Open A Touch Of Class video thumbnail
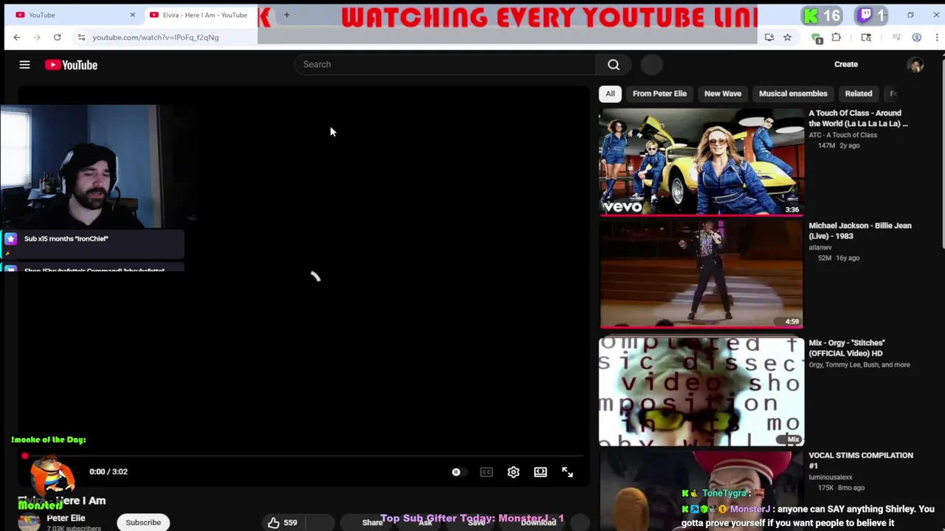945x531 pixels. click(701, 162)
